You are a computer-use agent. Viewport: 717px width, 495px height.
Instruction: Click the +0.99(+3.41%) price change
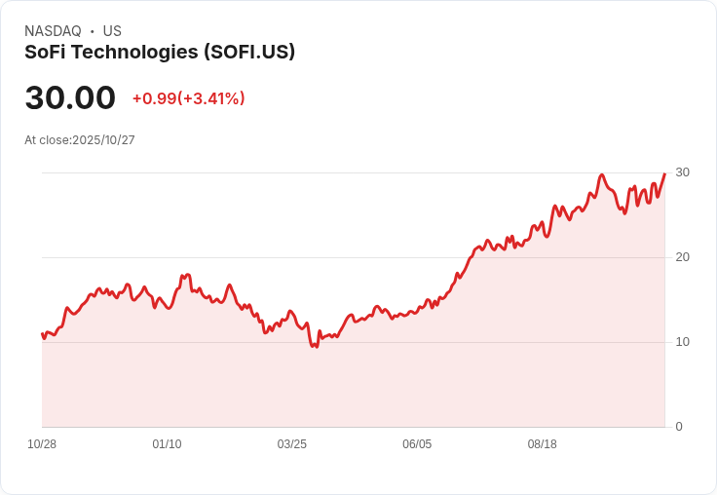[188, 98]
